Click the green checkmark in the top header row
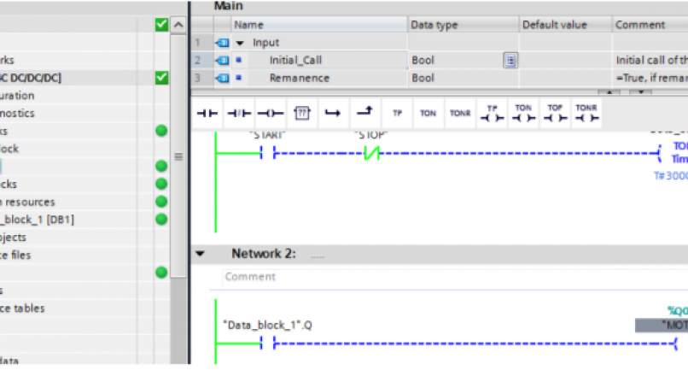The image size is (688, 376). point(161,25)
